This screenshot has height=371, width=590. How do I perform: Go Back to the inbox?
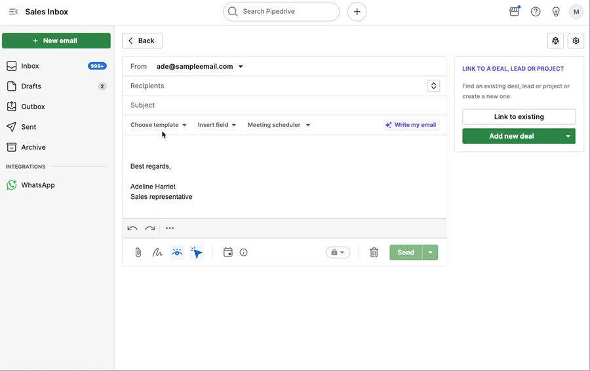point(142,41)
